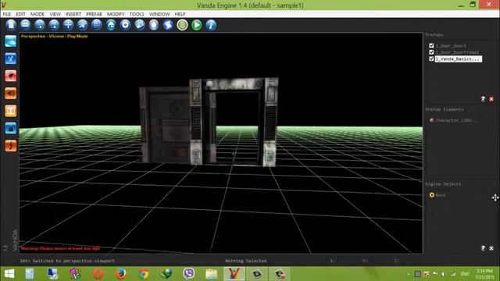
Task: Open the FILE menu
Action: pos(7,14)
